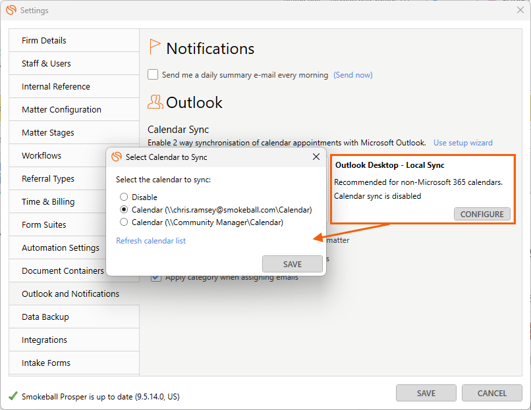Close the Settings window
Screen dimensions: 531x410
click(x=520, y=10)
